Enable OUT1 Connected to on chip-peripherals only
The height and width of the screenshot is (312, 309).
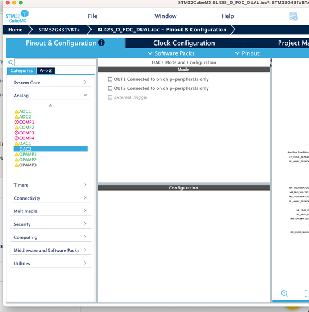110,79
